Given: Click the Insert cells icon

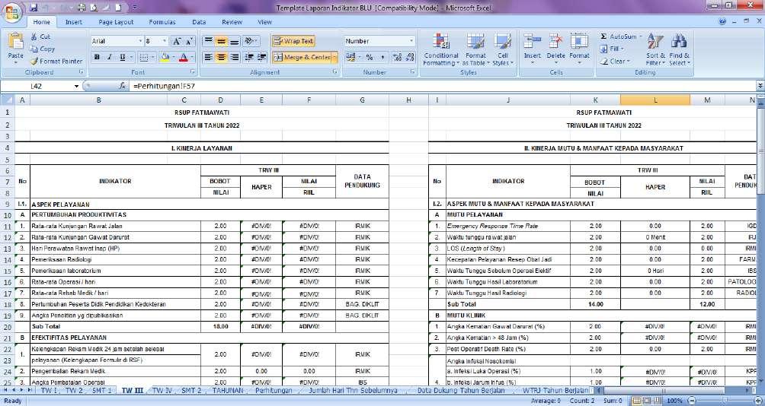Looking at the screenshot, I should (x=533, y=42).
